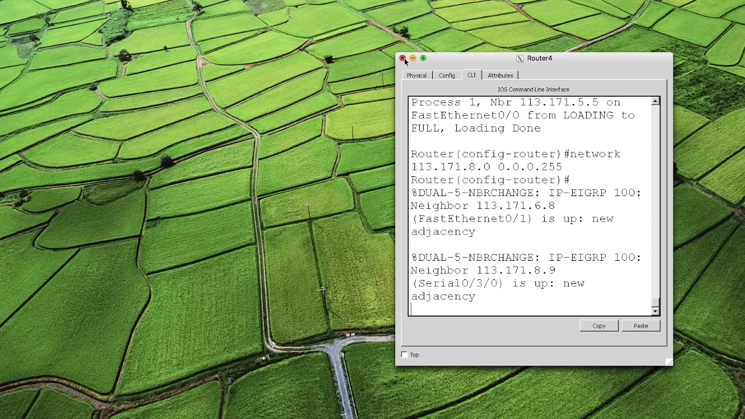Open the Attributes tab
Screen dimensions: 745x419
(x=500, y=75)
